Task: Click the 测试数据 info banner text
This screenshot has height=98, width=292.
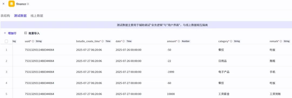Action: 162,25
